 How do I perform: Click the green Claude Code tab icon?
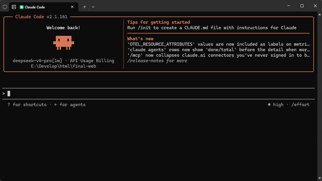click(x=22, y=7)
